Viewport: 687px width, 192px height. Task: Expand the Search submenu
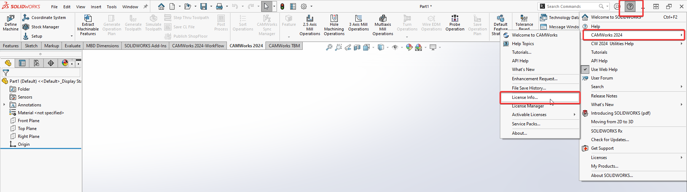click(x=681, y=87)
